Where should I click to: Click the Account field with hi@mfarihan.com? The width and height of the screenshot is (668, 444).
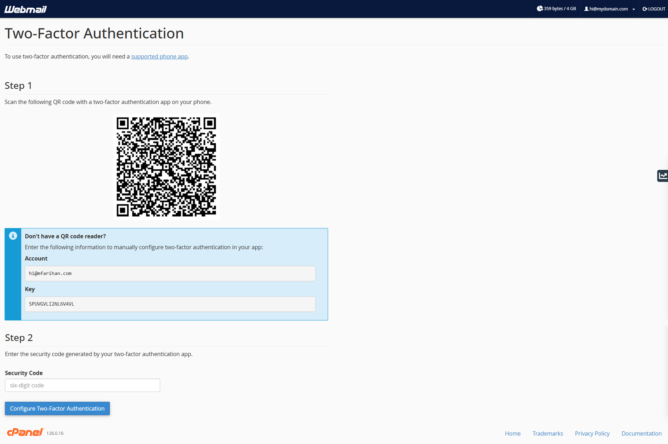coord(170,274)
